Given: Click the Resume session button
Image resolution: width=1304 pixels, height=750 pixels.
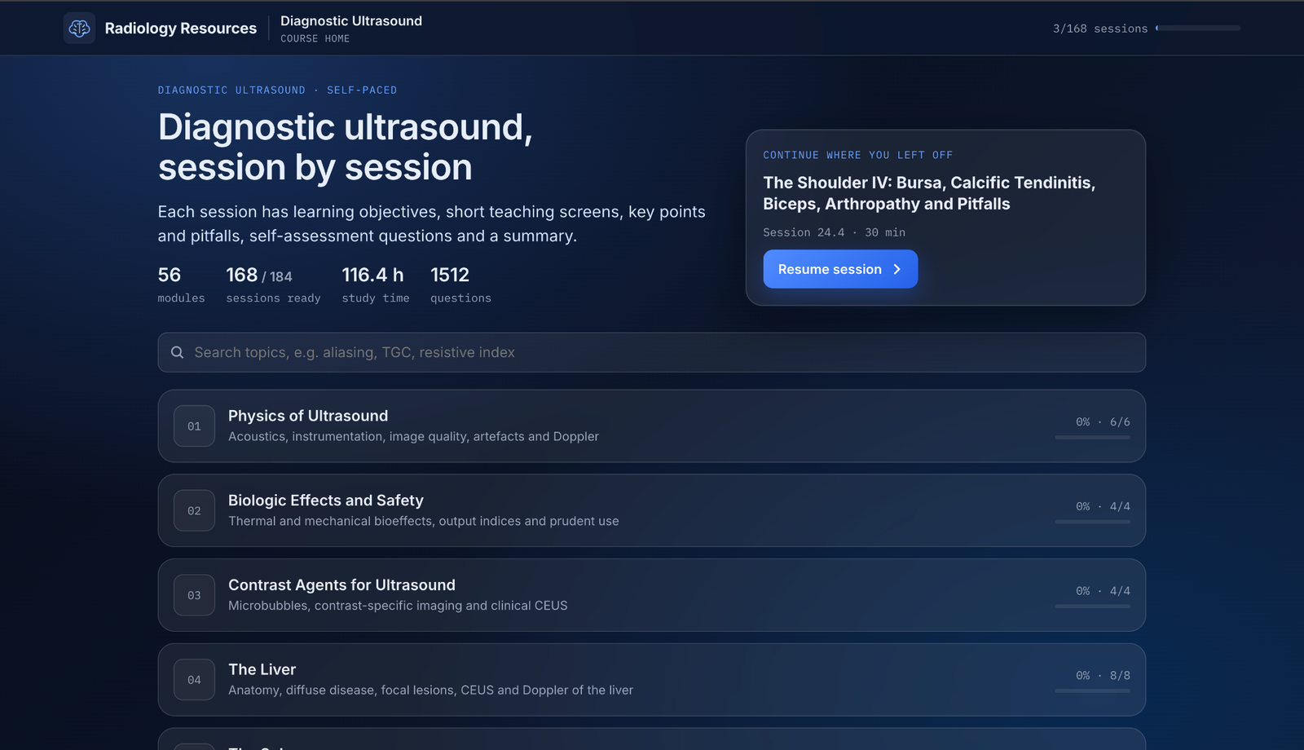Looking at the screenshot, I should pos(840,269).
